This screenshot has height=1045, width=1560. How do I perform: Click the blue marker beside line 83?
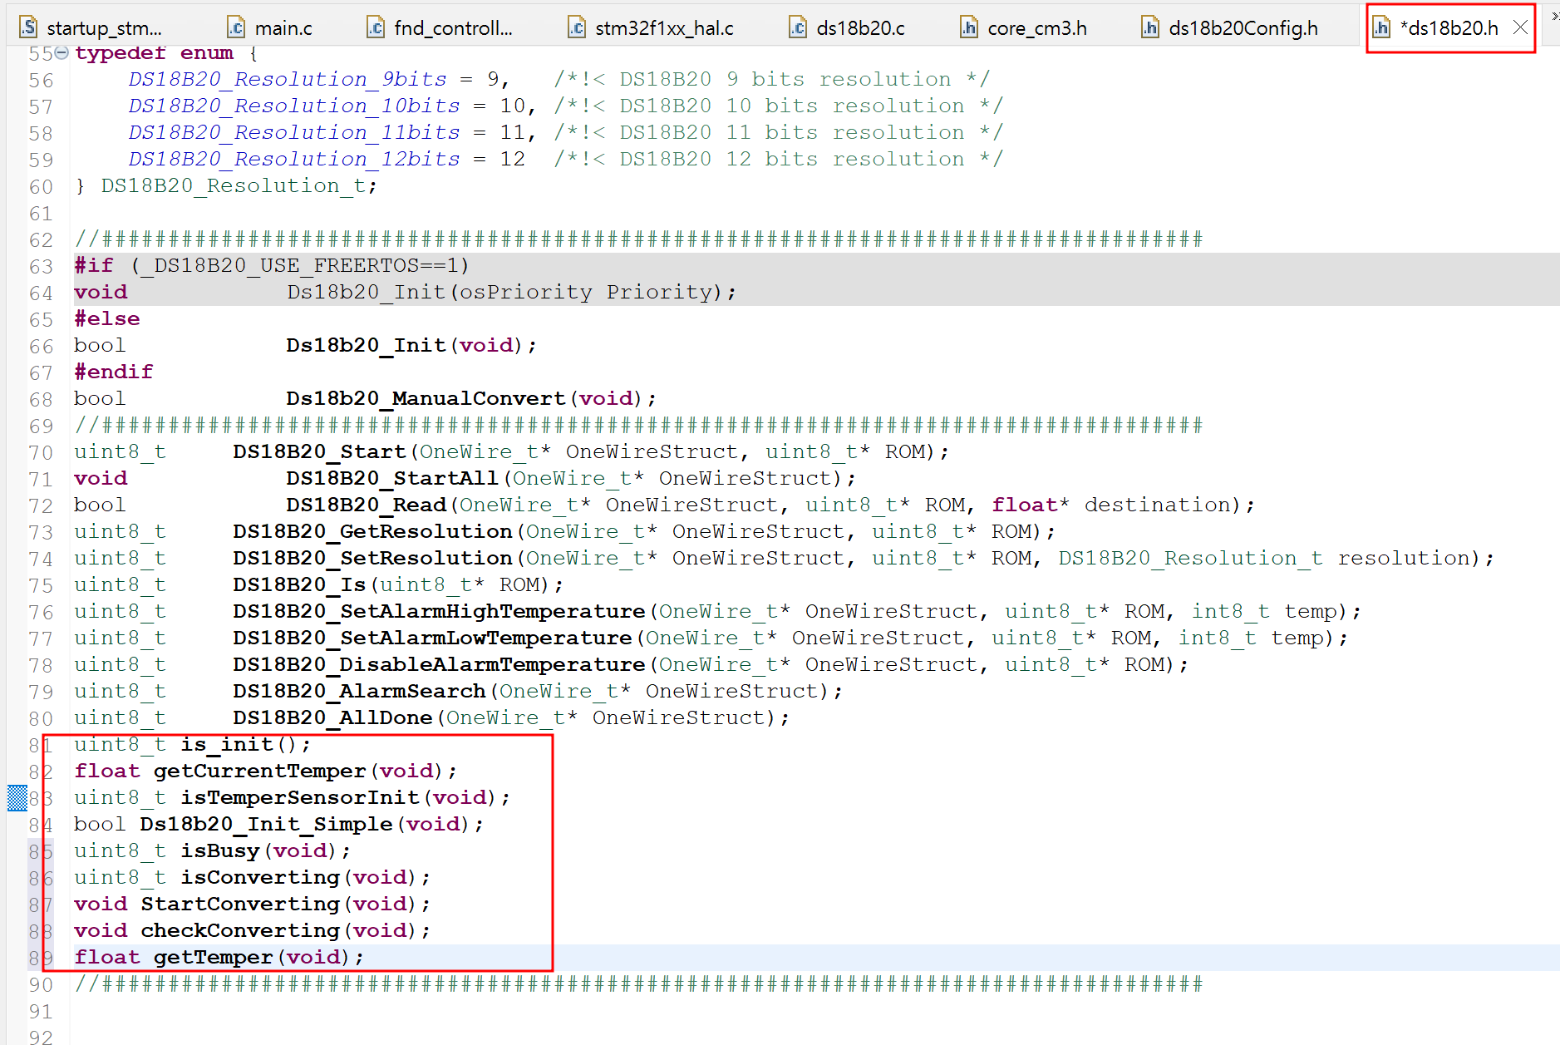(x=17, y=798)
